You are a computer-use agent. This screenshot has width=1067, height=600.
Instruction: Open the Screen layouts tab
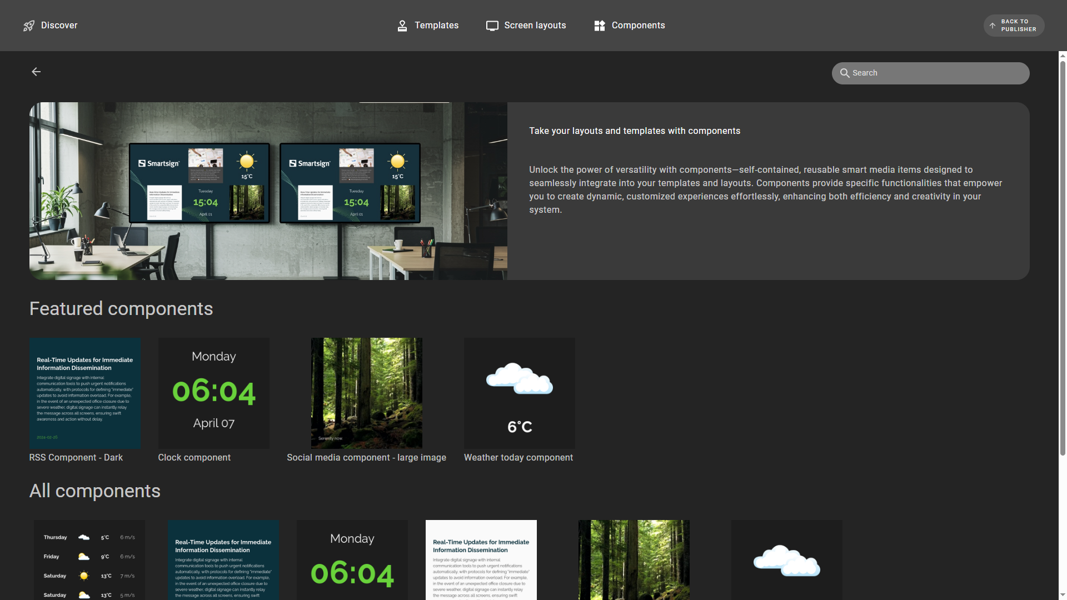pyautogui.click(x=526, y=26)
